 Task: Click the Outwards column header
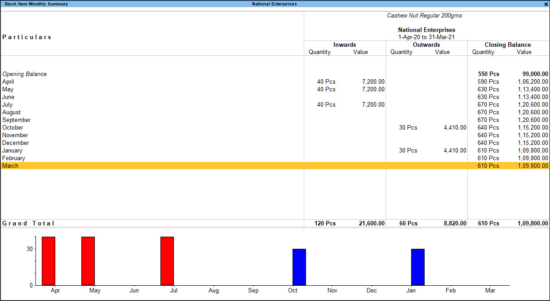(x=426, y=45)
